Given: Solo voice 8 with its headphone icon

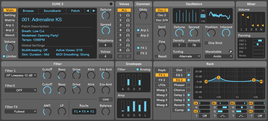Looking at the screenshot, I should point(128,50).
